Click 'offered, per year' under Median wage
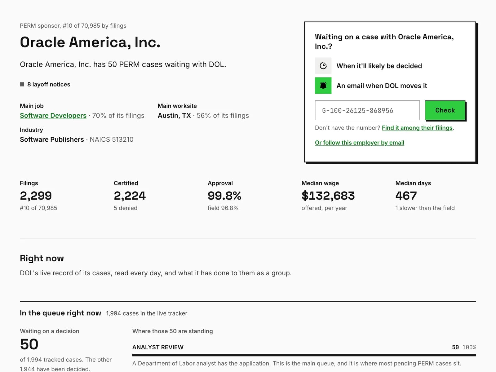 coord(324,208)
